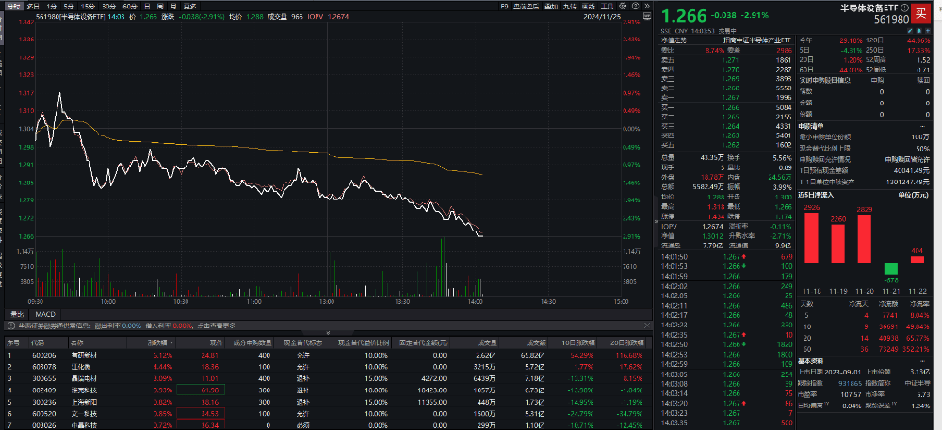The height and width of the screenshot is (430, 942).
Task: Switch to the MACD indicator tab
Action: [45, 313]
